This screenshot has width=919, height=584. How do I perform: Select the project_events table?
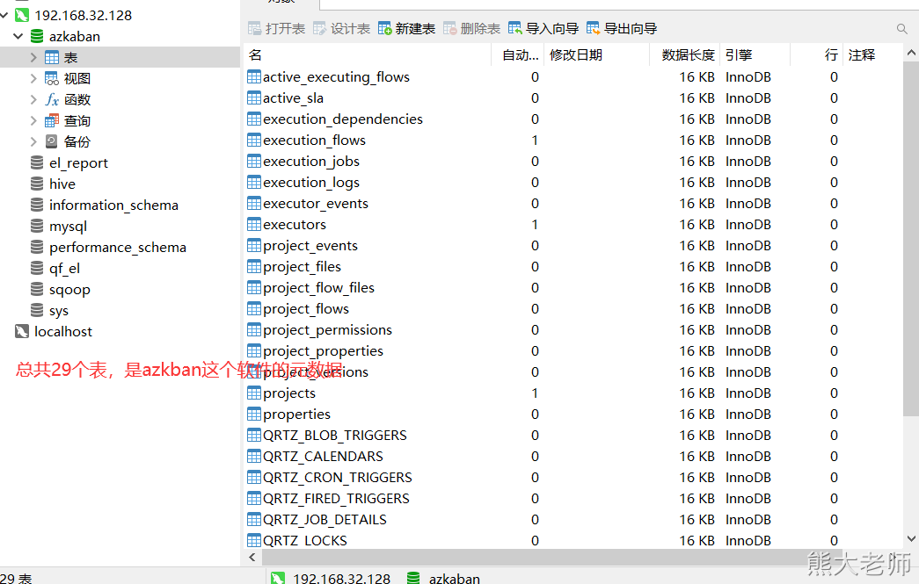point(310,245)
